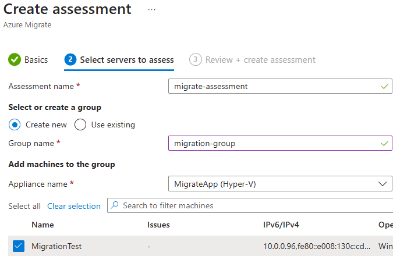Open the MigrateApp (Hyper-V) combo box
The width and height of the screenshot is (393, 256).
[x=280, y=184]
